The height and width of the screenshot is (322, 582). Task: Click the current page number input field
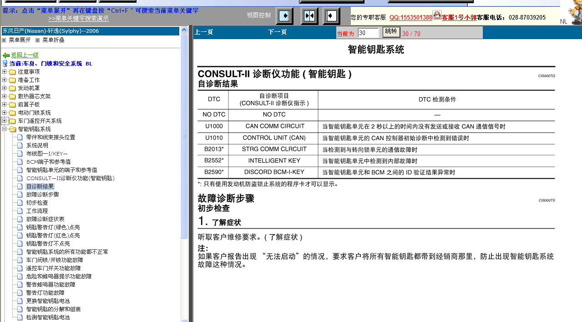coord(368,33)
